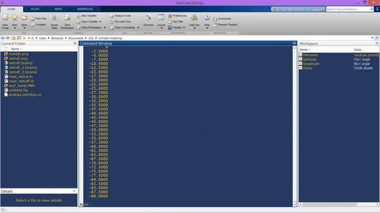380x213 pixels.
Task: Select file untitled.fig
Action: 18,90
